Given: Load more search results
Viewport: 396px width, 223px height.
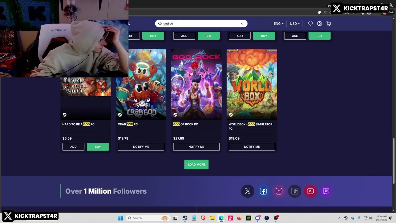Looking at the screenshot, I should click(196, 164).
